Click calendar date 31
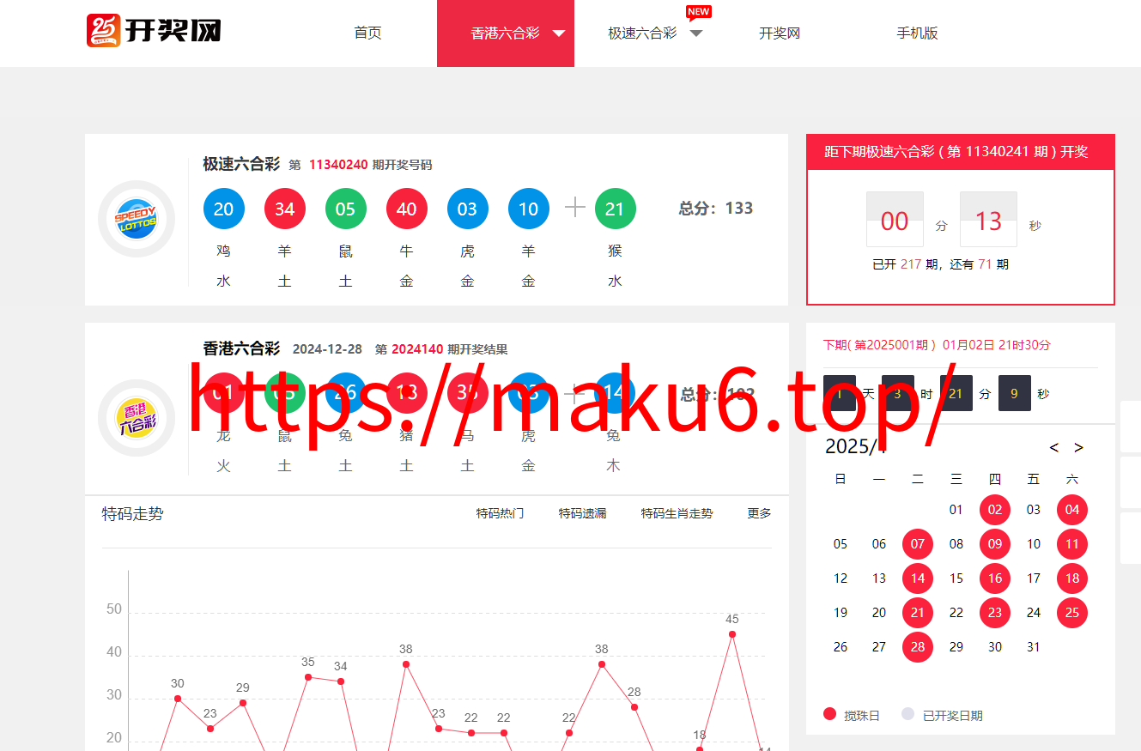Viewport: 1141px width, 751px height. pyautogui.click(x=1034, y=647)
